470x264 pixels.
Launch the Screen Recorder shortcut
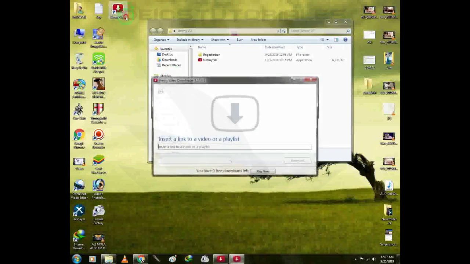point(98,139)
